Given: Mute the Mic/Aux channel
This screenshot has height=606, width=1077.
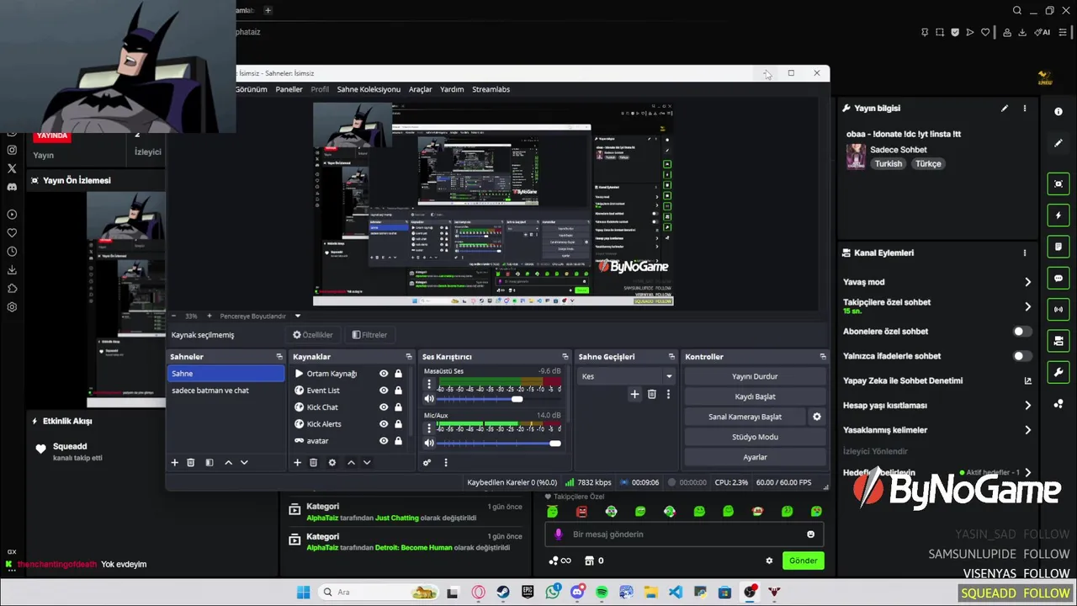Looking at the screenshot, I should (429, 444).
